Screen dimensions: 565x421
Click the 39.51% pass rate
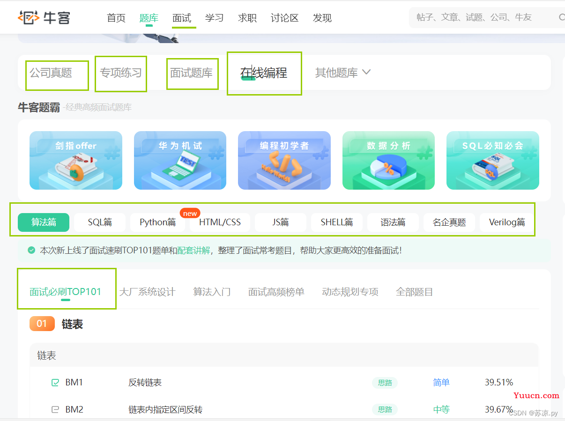click(x=499, y=383)
